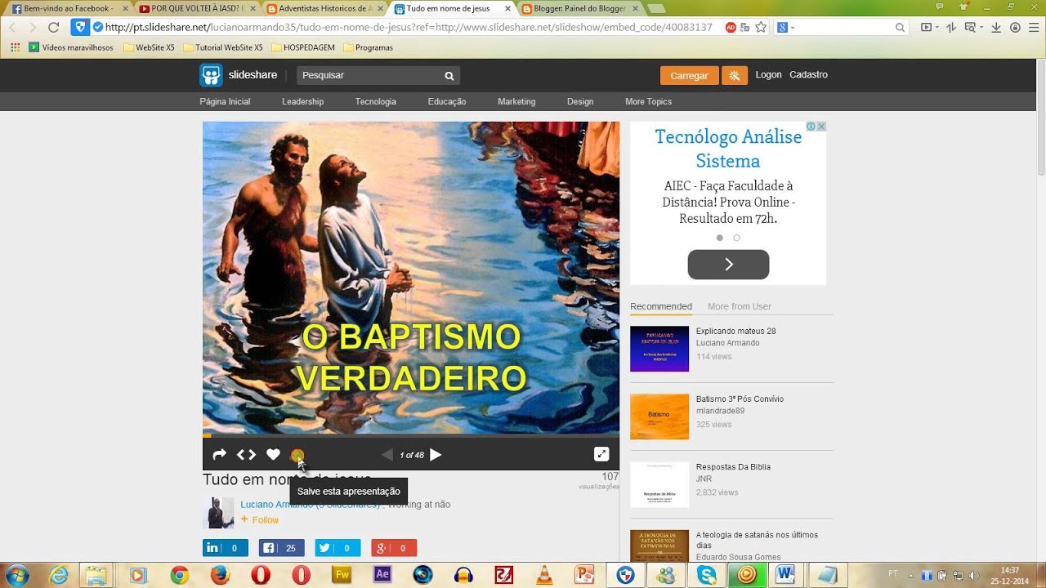Click the browser back arrow

point(12,27)
